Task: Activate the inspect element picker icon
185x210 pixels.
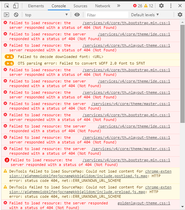Action: click(7, 6)
